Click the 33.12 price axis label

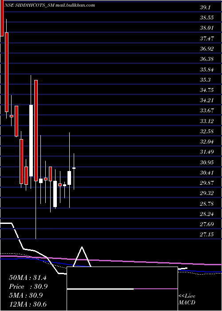tap(207, 121)
